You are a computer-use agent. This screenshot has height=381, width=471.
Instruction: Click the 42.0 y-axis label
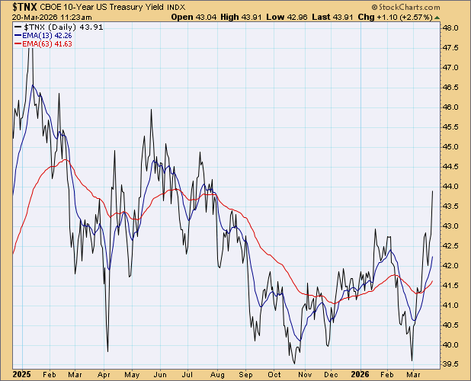(451, 266)
